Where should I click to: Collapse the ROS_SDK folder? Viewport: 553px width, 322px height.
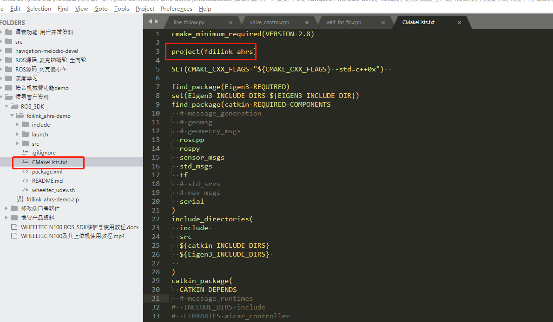(7, 106)
